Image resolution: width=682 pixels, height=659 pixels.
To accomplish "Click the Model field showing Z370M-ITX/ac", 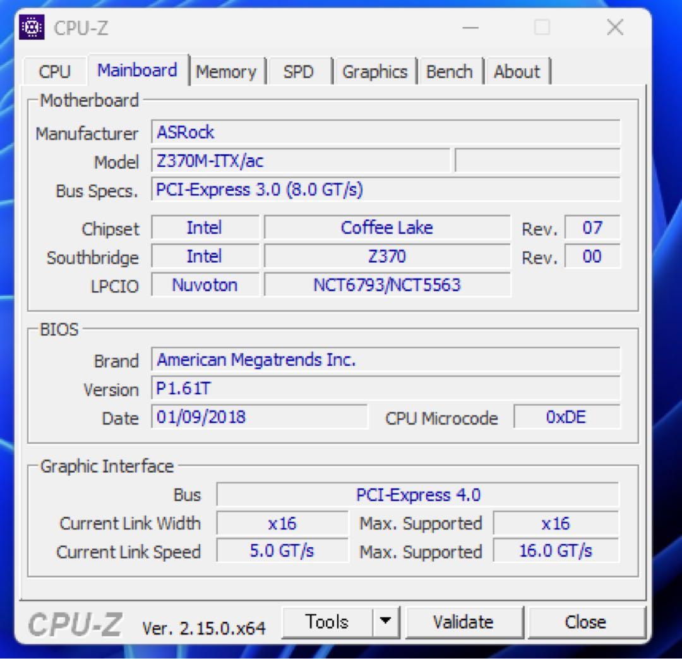I will pos(301,161).
